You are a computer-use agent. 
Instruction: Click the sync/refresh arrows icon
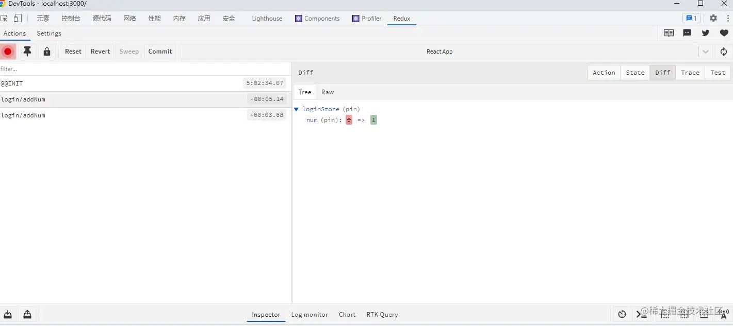(x=724, y=52)
